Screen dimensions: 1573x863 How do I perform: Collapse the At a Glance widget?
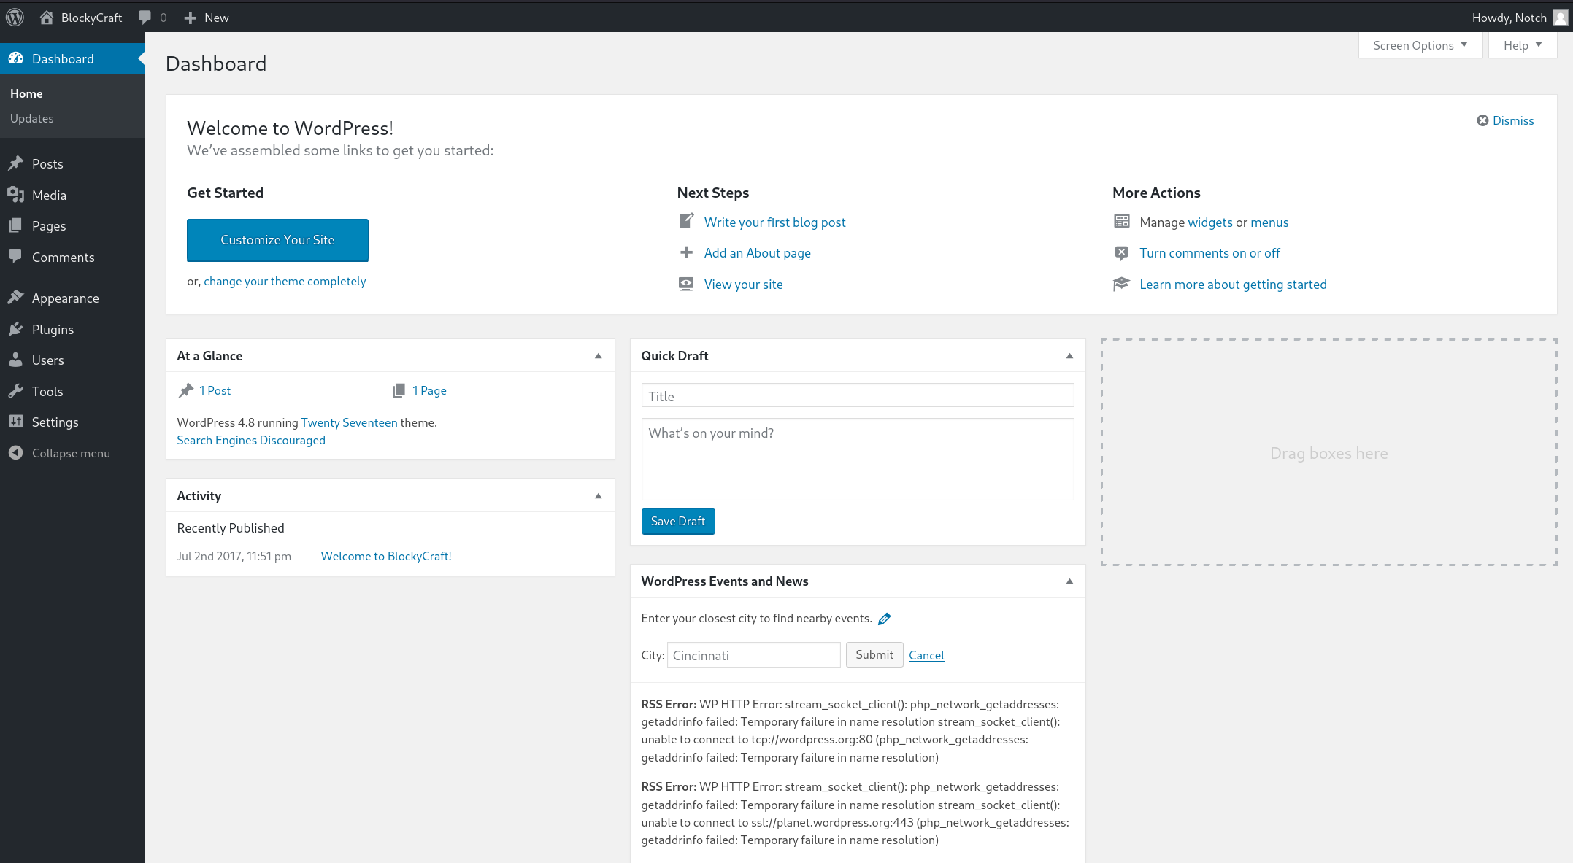pyautogui.click(x=598, y=356)
